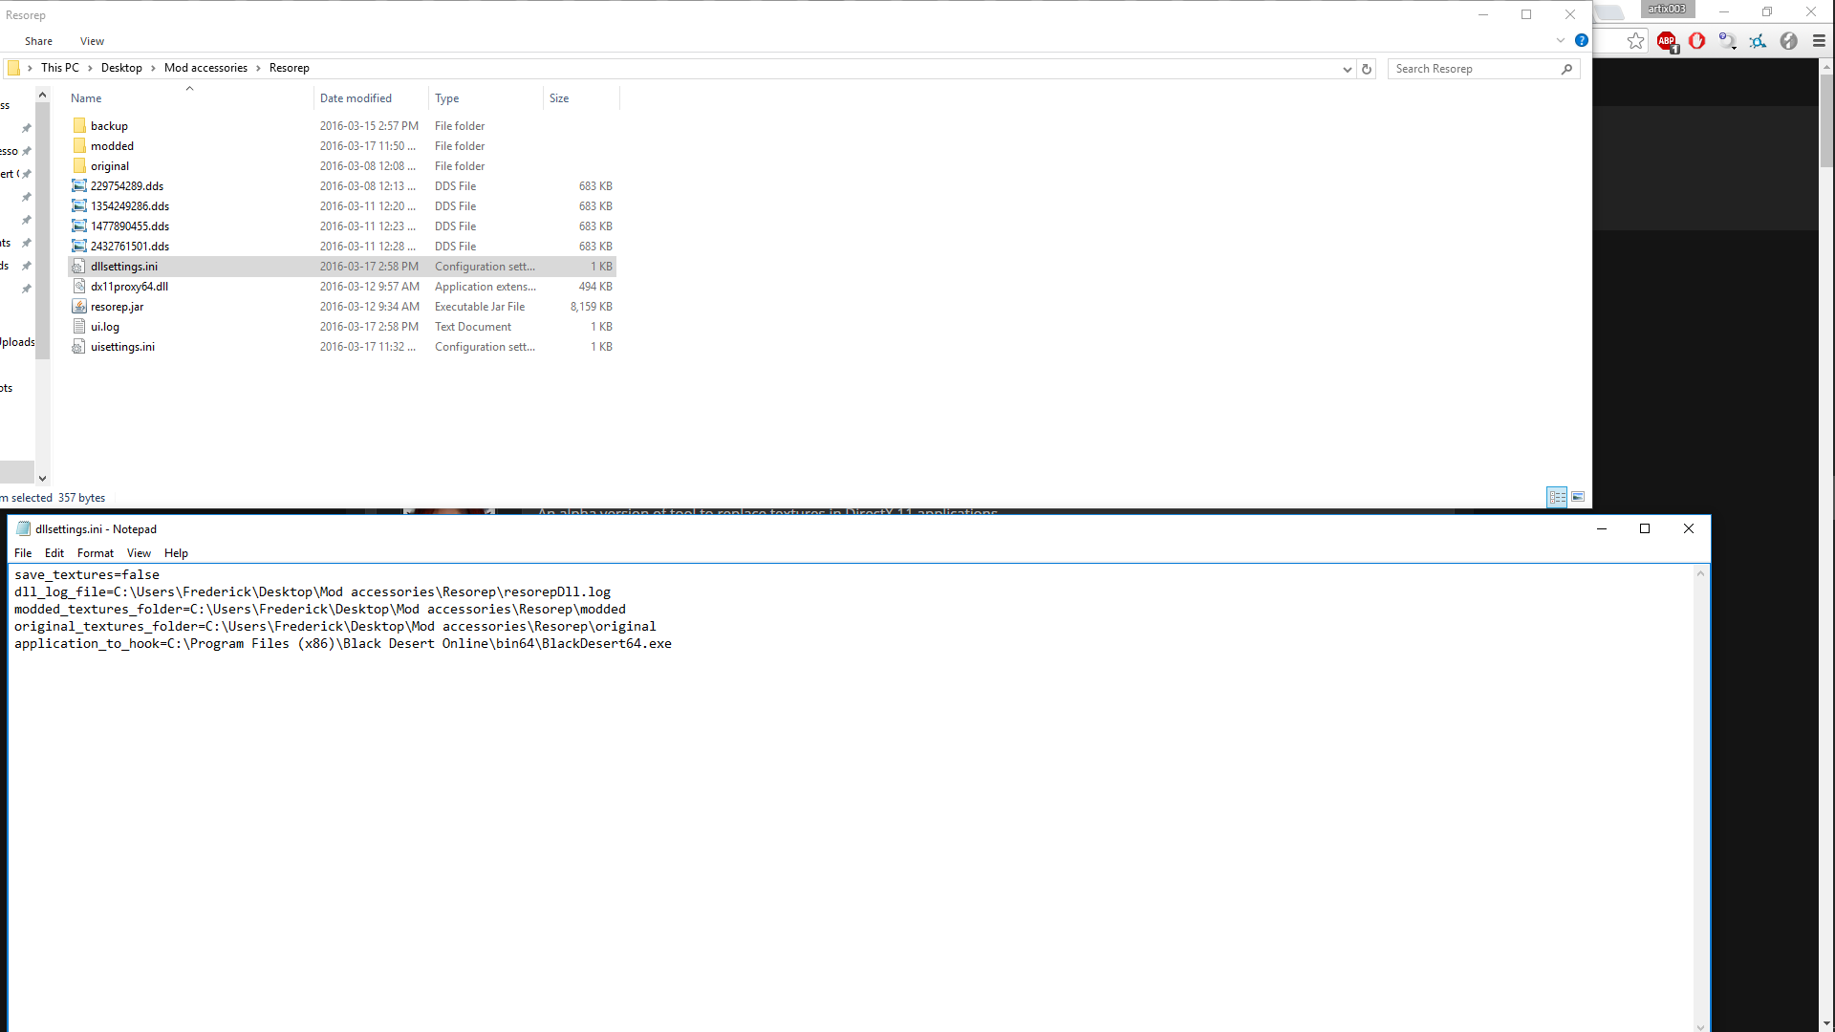Click the dx11proxy64.dll file icon
The height and width of the screenshot is (1032, 1835).
coord(79,287)
